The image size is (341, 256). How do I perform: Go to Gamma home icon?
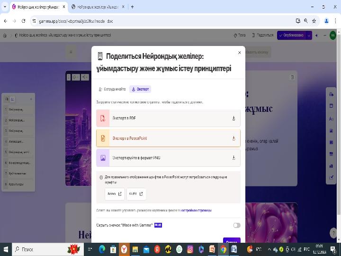(x=5, y=35)
